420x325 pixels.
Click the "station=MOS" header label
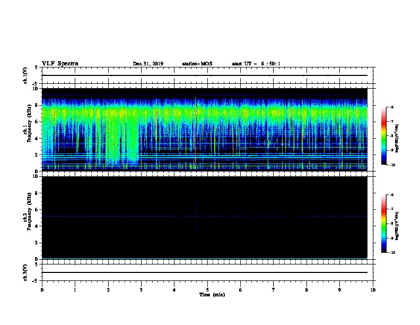197,64
